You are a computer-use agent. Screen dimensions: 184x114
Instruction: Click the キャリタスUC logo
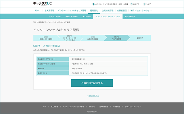click(43, 3)
